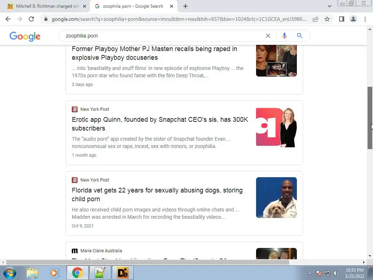The height and width of the screenshot is (280, 373).
Task: Click the Playboy docuseries thumbnail
Action: click(x=276, y=61)
